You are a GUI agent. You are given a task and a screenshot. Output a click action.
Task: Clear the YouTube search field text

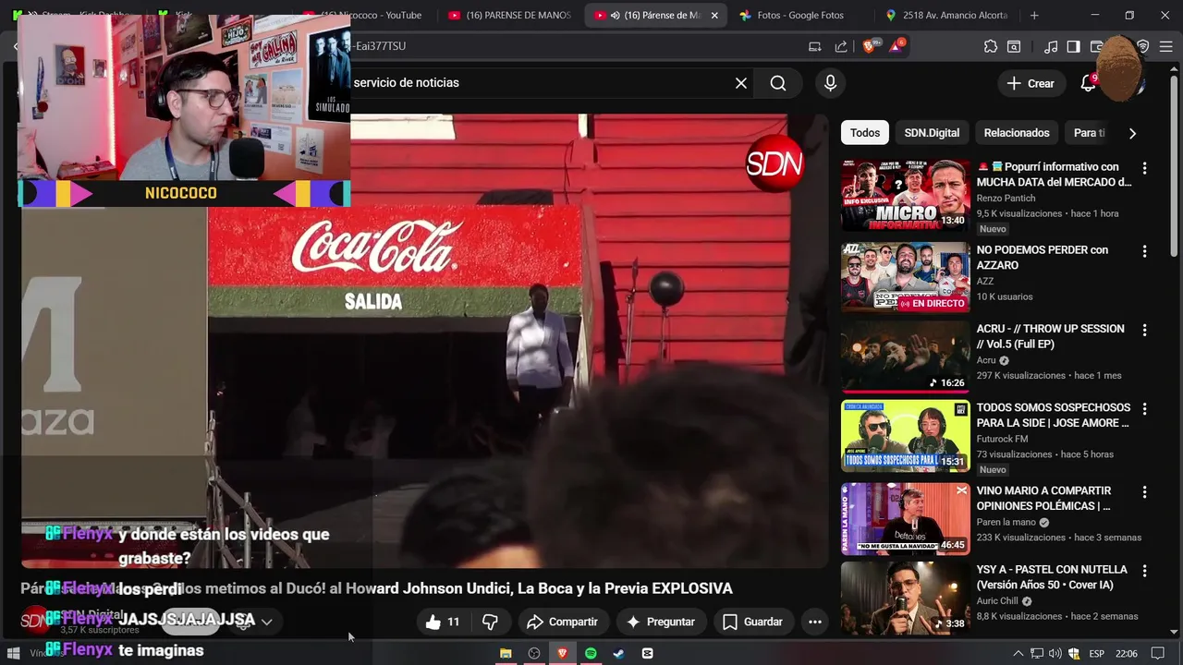pos(741,83)
